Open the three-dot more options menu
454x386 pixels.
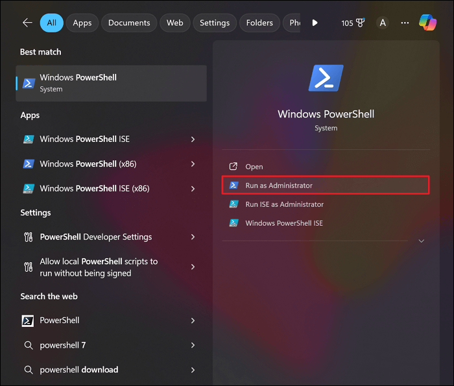click(405, 23)
